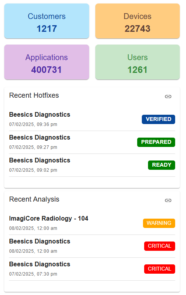Select the Applications 400731 card
Screen dimensions: 186x295
(x=46, y=62)
